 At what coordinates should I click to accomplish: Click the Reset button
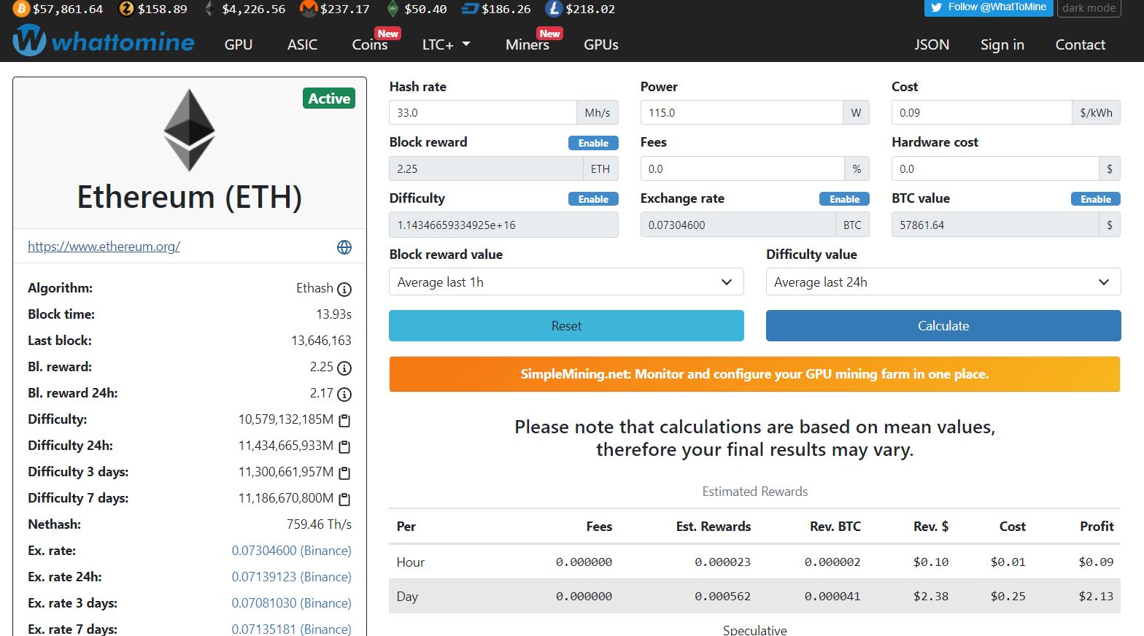pos(566,326)
